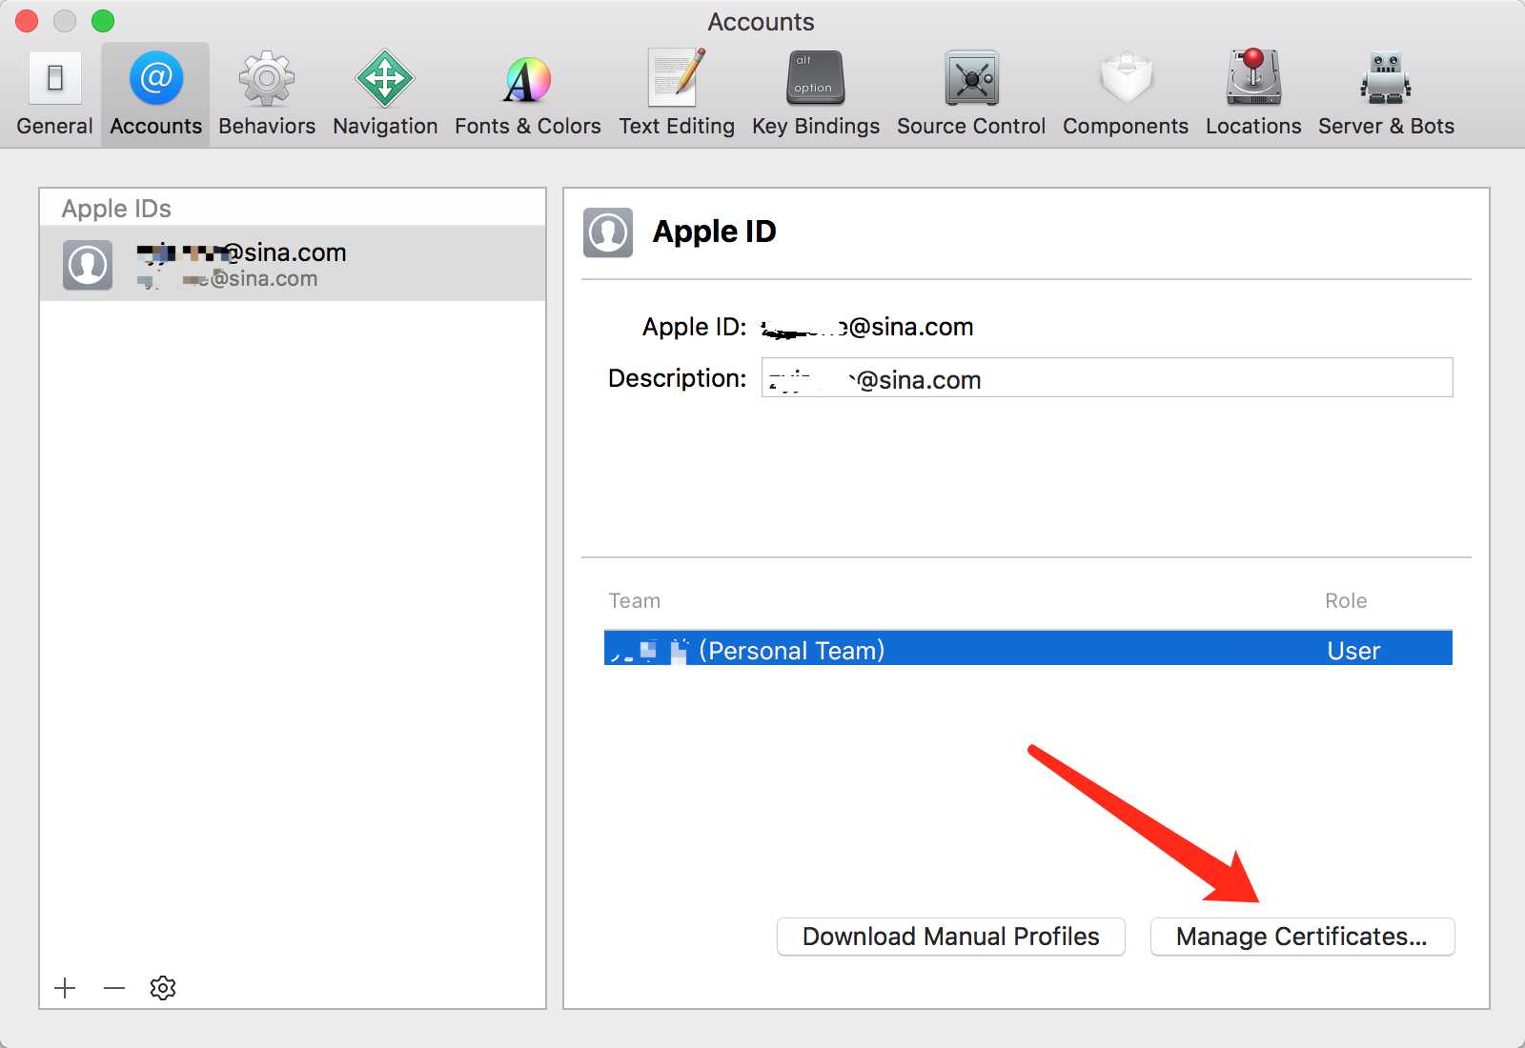1525x1048 pixels.
Task: Click the Team column header
Action: pos(634,601)
